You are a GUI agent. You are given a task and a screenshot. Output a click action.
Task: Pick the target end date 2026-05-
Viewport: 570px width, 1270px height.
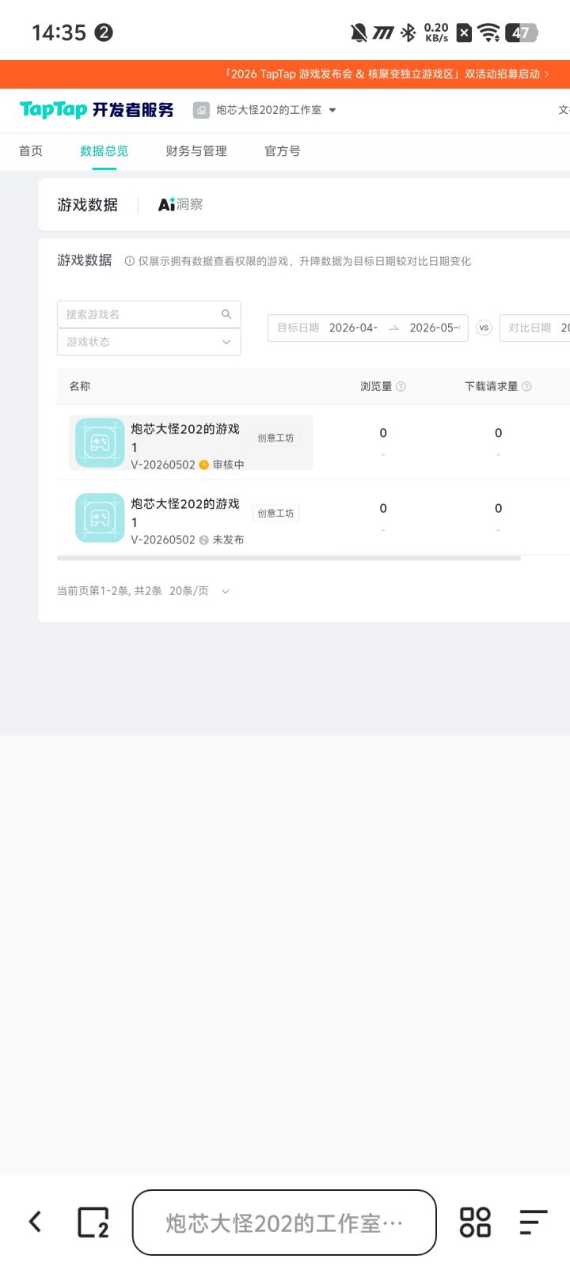pyautogui.click(x=435, y=328)
